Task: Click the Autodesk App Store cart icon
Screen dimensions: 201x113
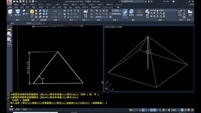Action: (x=165, y=2)
